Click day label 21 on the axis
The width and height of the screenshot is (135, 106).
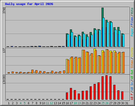[87, 103]
